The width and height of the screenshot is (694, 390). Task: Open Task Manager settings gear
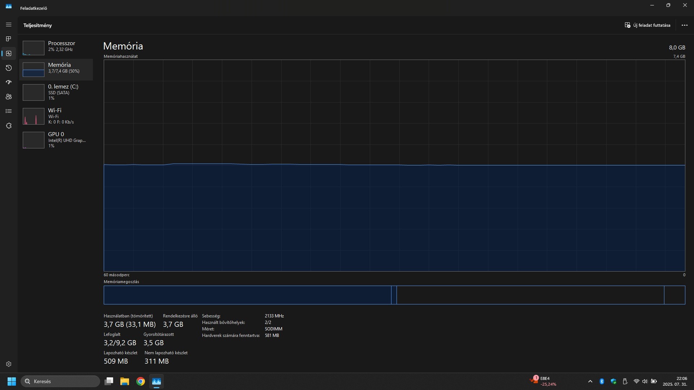pyautogui.click(x=9, y=364)
